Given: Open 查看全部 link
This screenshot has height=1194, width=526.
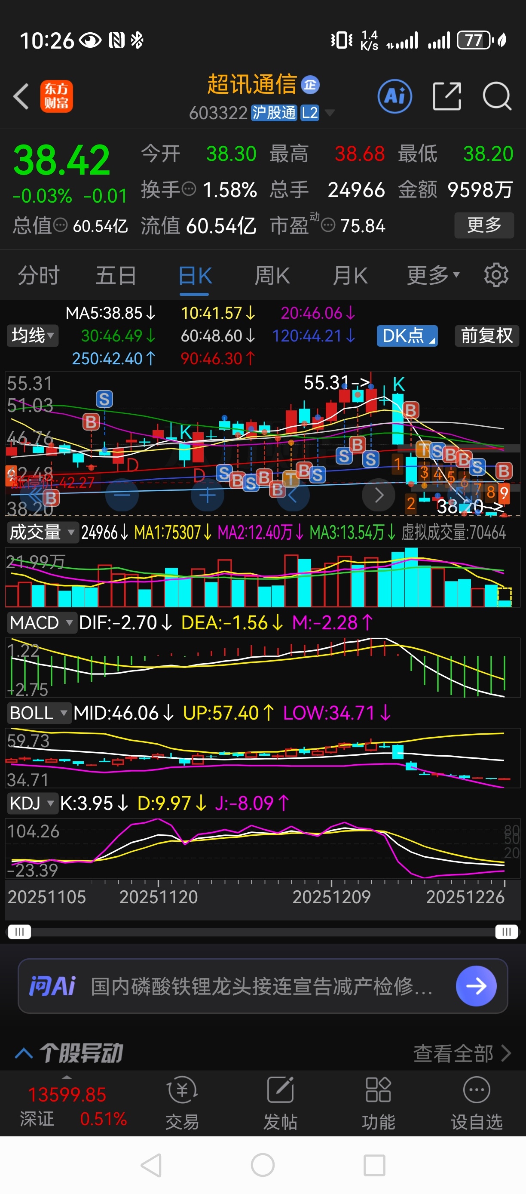Looking at the screenshot, I should (x=462, y=1053).
